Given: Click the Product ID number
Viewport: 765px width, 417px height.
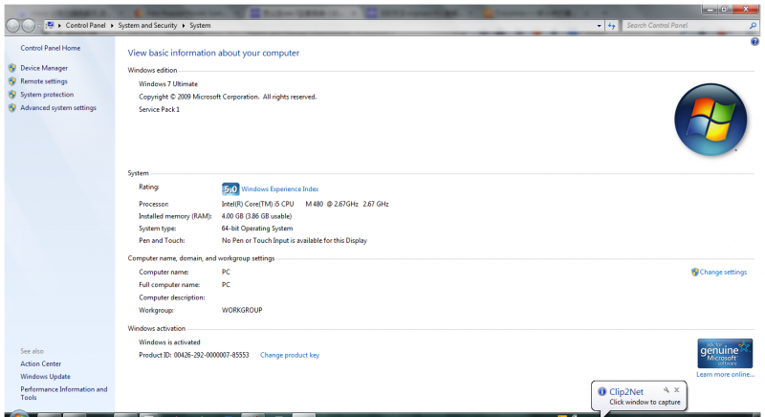Looking at the screenshot, I should point(211,355).
